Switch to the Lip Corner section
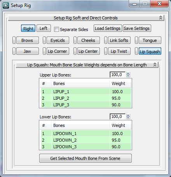 click(58, 51)
